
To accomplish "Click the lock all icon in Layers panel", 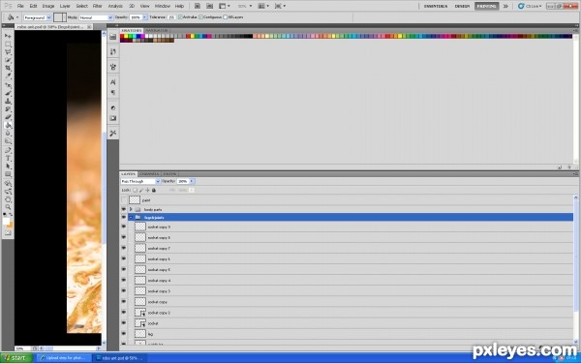I will (154, 190).
